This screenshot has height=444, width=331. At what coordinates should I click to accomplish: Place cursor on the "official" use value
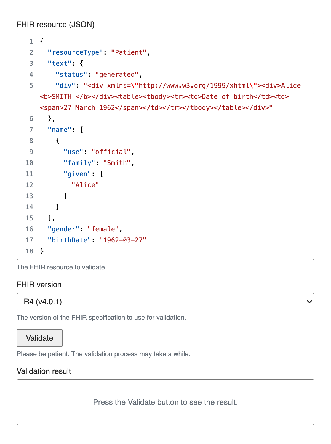tap(111, 152)
